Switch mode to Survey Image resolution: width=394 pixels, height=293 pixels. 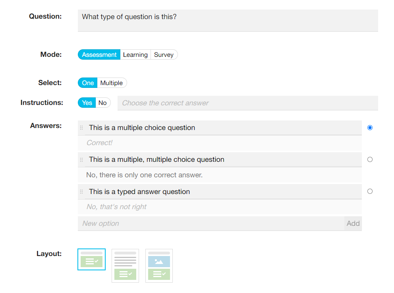click(x=164, y=54)
